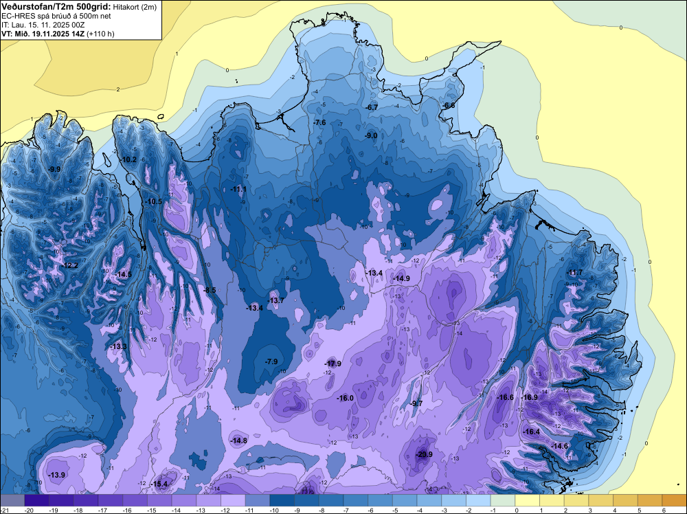Click the '-2' label in the legend
Image resolution: width=687 pixels, height=514 pixels.
(470, 510)
